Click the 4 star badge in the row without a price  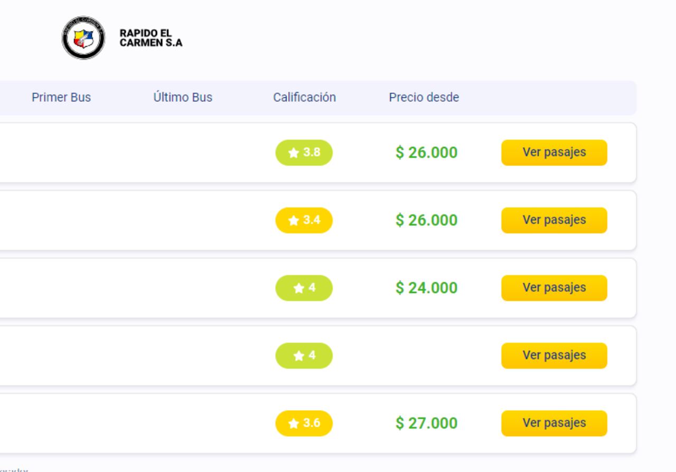click(304, 355)
